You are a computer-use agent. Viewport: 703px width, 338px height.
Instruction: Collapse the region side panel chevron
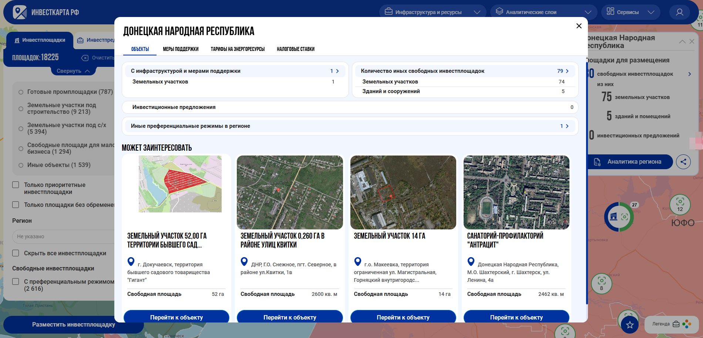coord(682,41)
